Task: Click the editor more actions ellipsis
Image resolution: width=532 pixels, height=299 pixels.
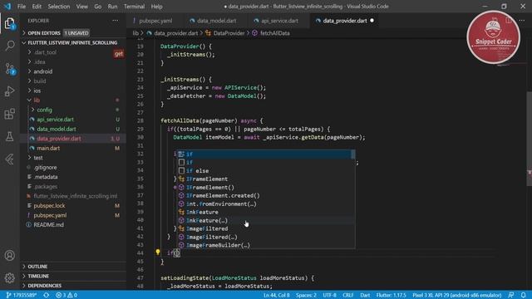Action: 521,21
